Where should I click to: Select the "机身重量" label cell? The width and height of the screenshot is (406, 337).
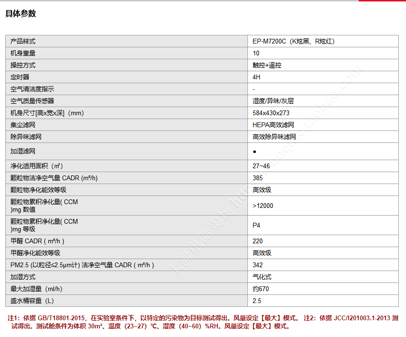[x=127, y=53]
